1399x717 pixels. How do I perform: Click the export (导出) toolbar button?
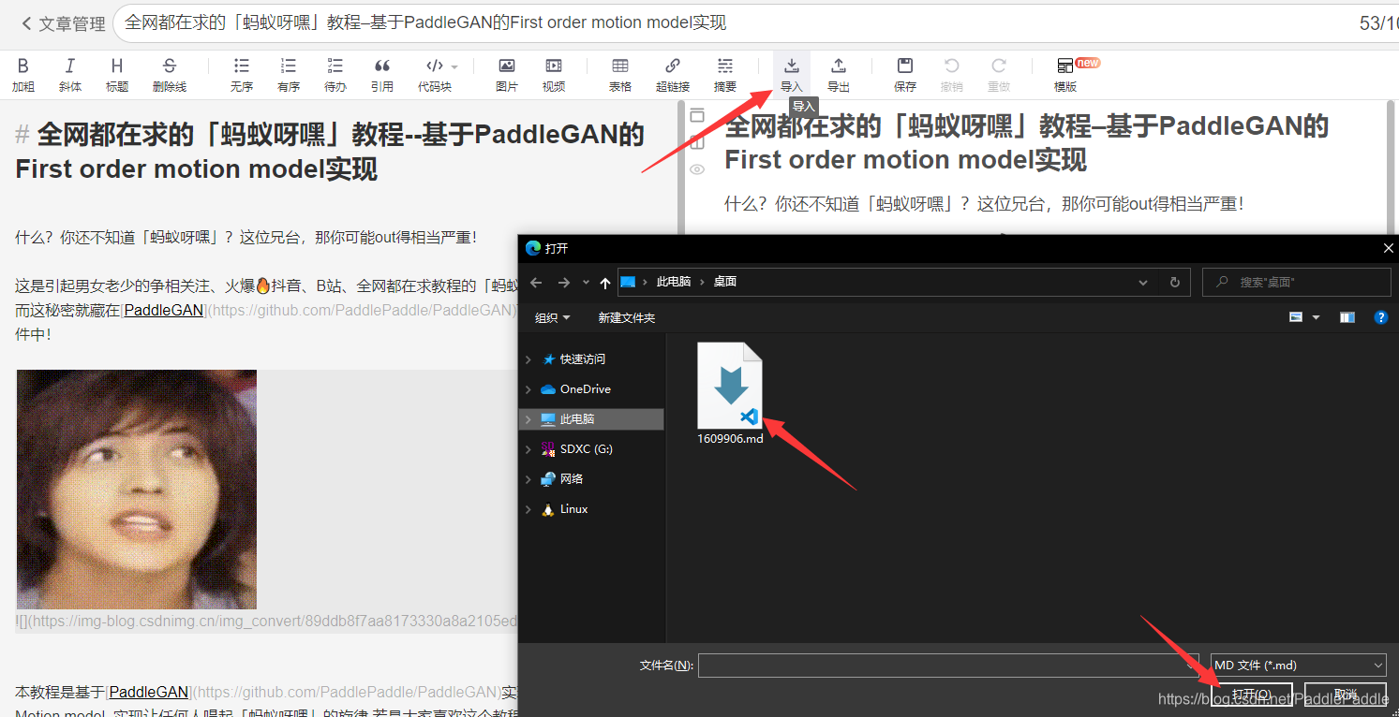(x=839, y=75)
